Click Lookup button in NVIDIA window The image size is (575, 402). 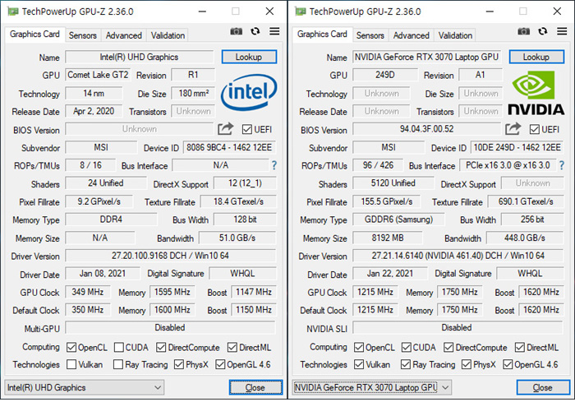(x=536, y=57)
